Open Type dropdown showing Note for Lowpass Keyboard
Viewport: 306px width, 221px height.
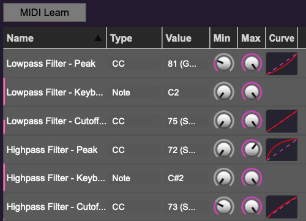tap(134, 92)
